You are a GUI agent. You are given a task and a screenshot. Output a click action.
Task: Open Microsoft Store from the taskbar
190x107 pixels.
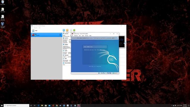coord(46,106)
